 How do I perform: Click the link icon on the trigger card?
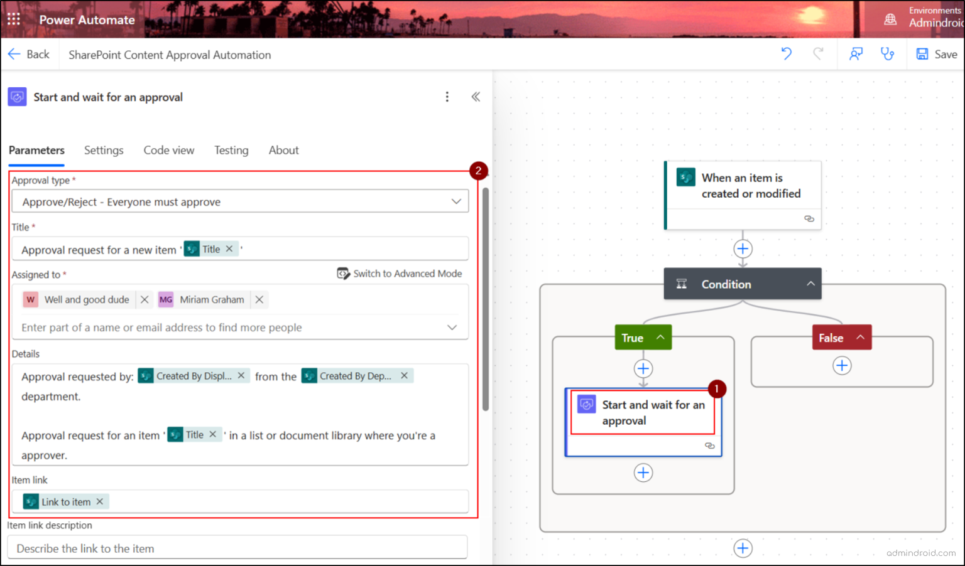coord(809,218)
